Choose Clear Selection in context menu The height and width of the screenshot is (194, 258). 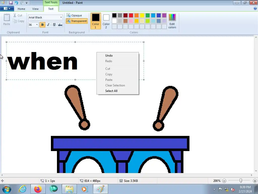[118, 85]
